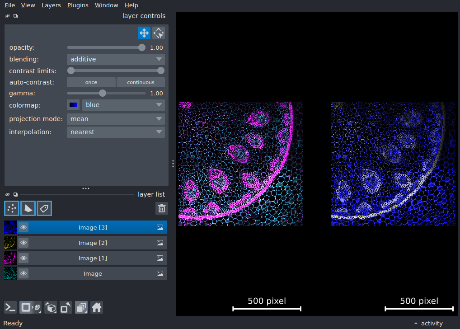Click the opacity slider handle
The image size is (460, 329).
pyautogui.click(x=142, y=47)
